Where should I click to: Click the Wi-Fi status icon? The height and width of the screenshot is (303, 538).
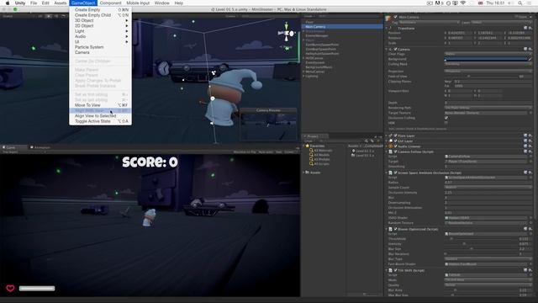tap(463, 3)
